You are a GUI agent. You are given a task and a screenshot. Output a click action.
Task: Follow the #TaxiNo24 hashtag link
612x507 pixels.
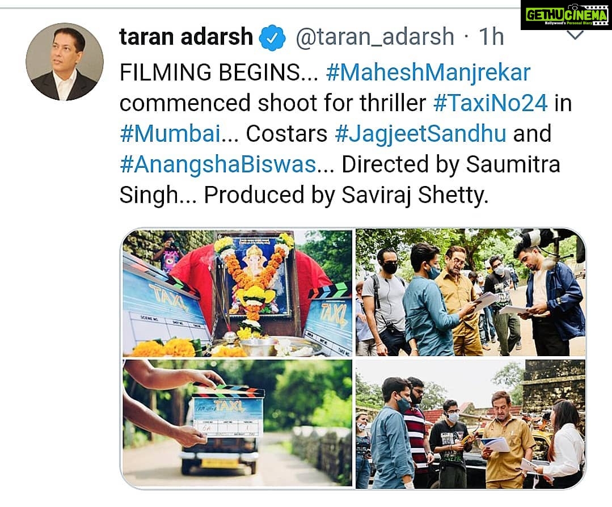tap(490, 103)
